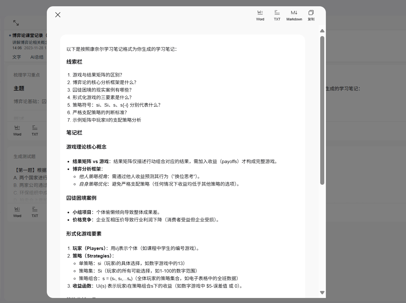The height and width of the screenshot is (303, 406).
Task: Click the dialog vertical scrollbar thumb
Action: 322,110
